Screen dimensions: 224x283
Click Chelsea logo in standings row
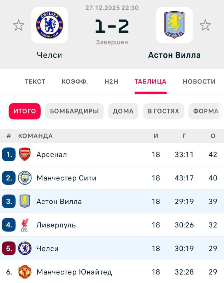(x=25, y=249)
